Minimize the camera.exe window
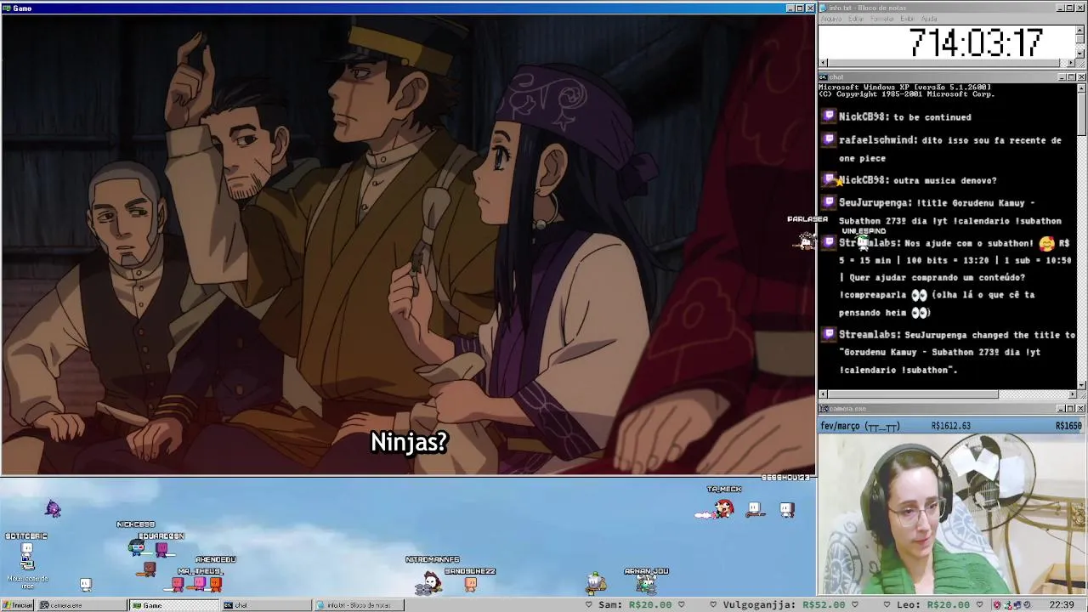 pyautogui.click(x=1061, y=409)
